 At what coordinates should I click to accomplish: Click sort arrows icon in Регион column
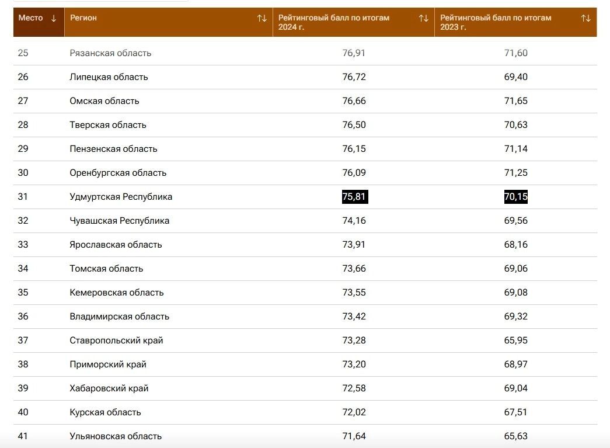pyautogui.click(x=262, y=18)
